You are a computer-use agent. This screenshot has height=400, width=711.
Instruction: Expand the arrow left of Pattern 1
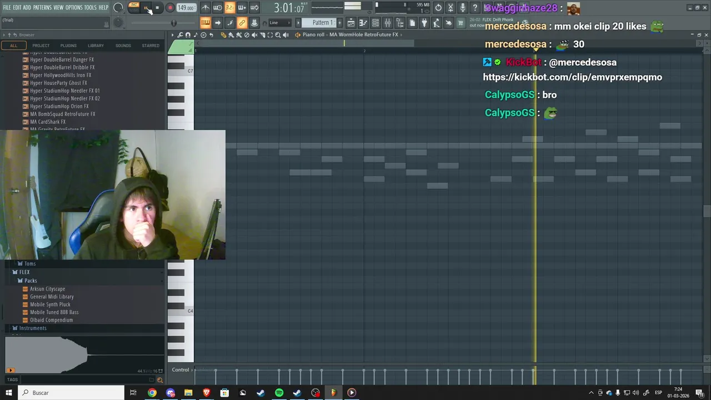coord(298,23)
